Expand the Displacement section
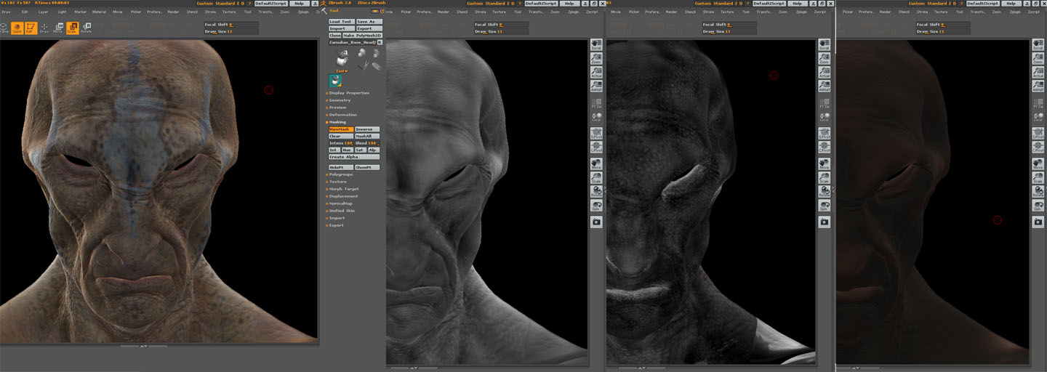1047x372 pixels. (x=343, y=196)
